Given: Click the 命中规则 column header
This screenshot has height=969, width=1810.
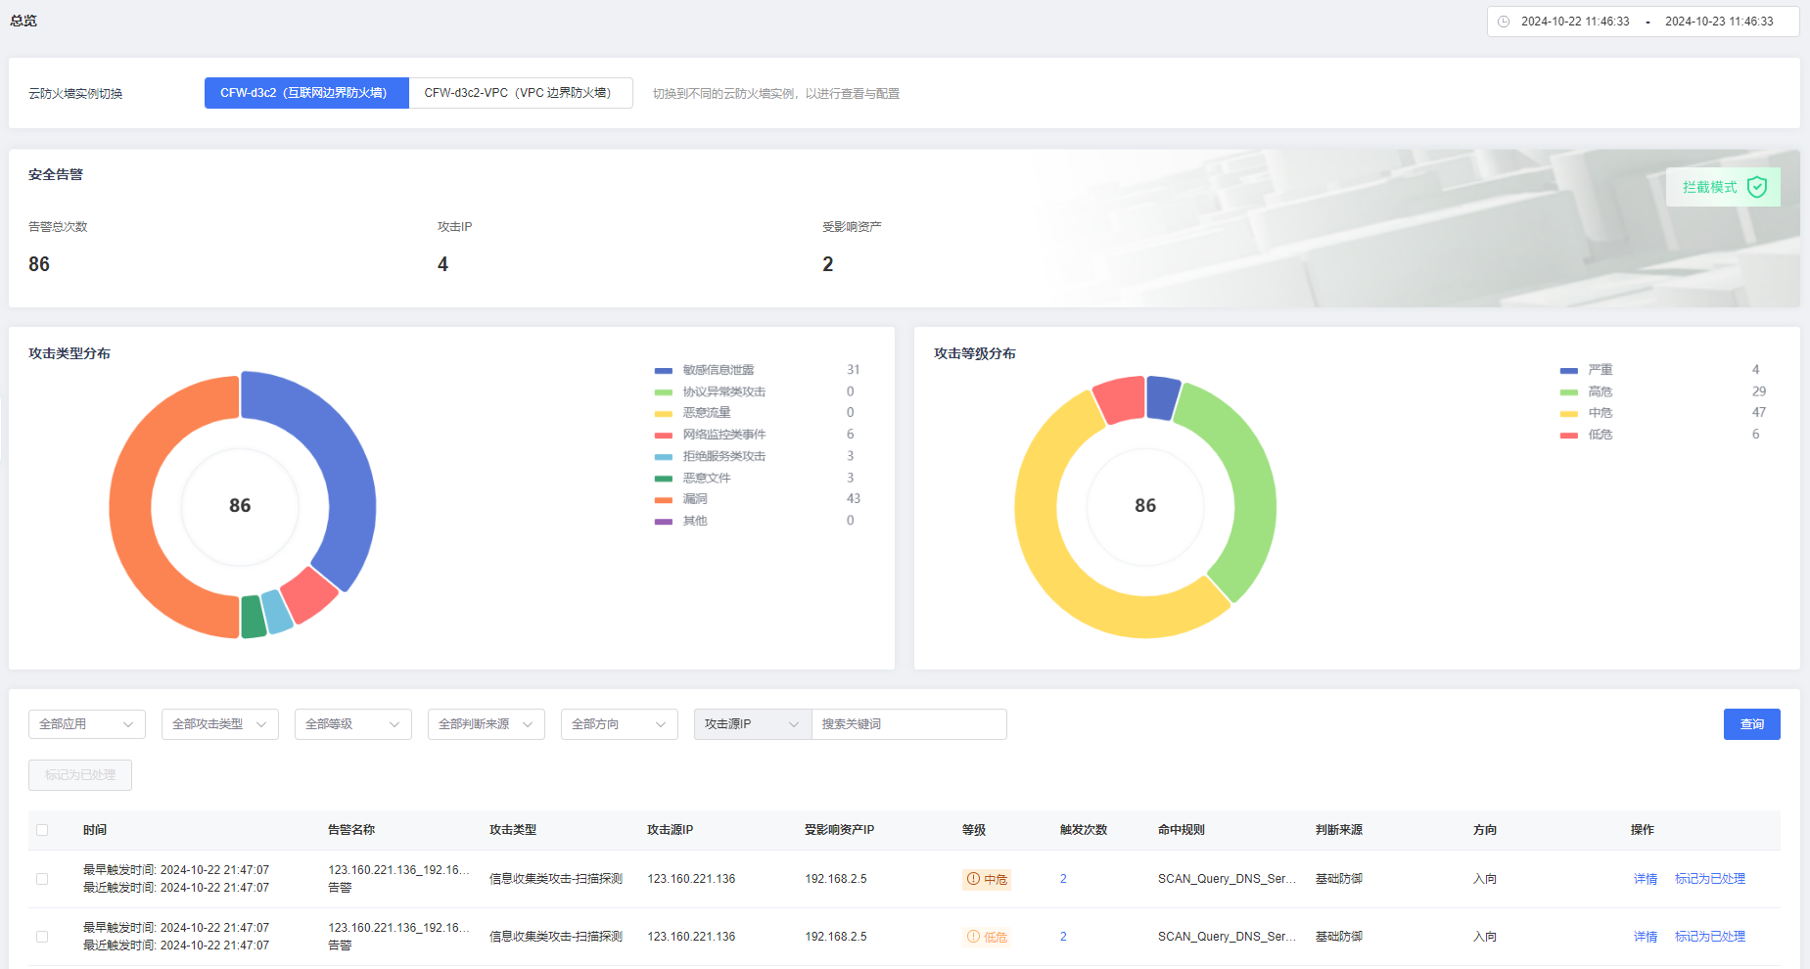Looking at the screenshot, I should pos(1182,830).
